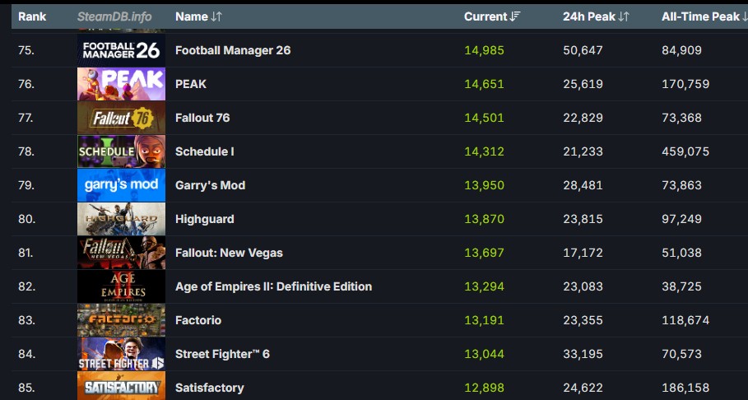
Task: Click the Football Manager 26 game thumbnail
Action: click(121, 50)
